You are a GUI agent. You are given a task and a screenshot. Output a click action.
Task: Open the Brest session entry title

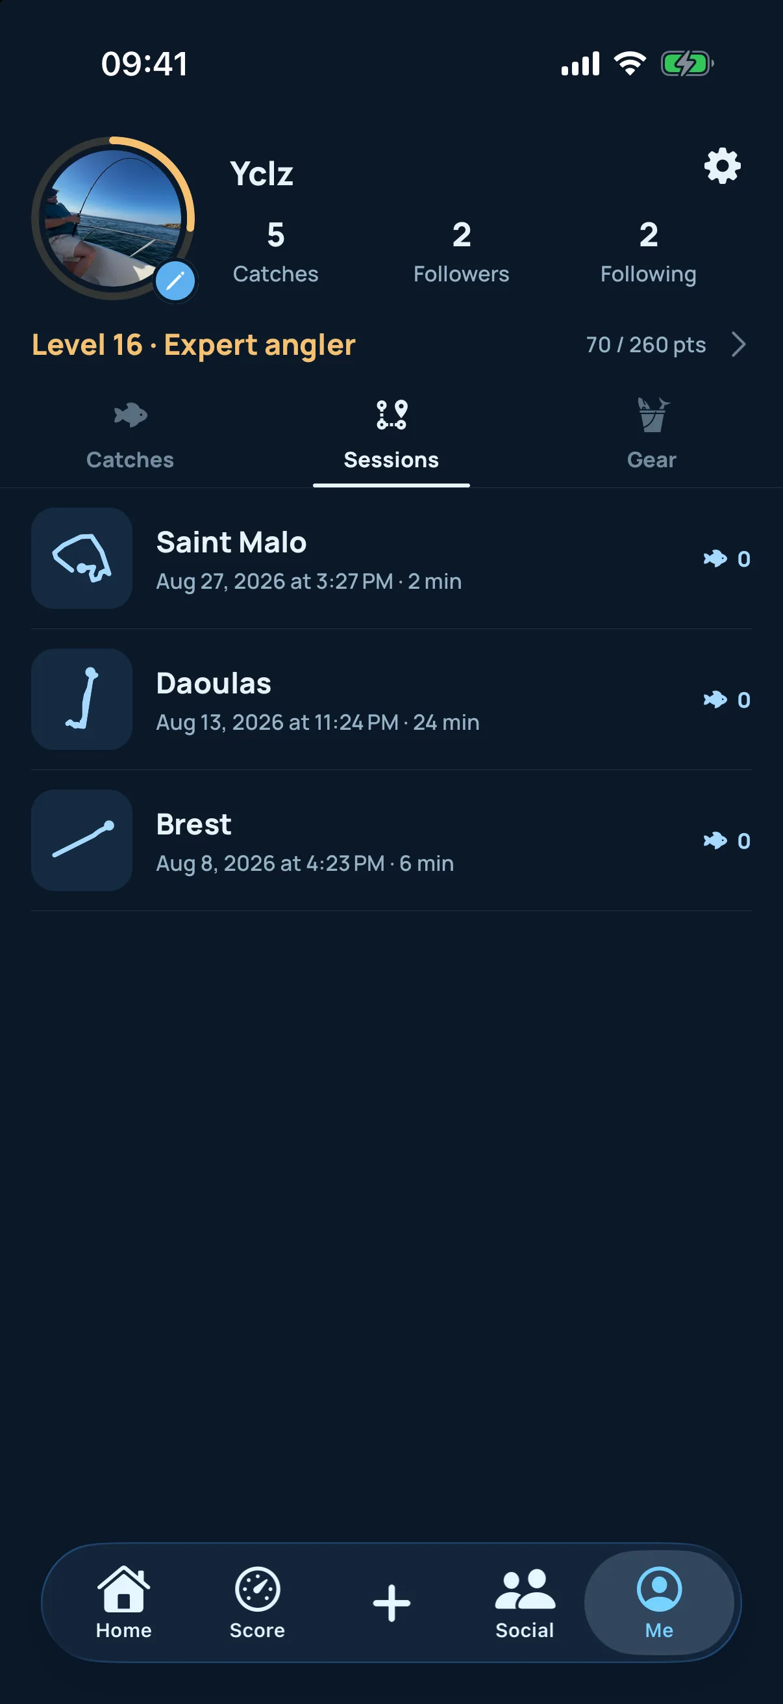[x=193, y=824]
